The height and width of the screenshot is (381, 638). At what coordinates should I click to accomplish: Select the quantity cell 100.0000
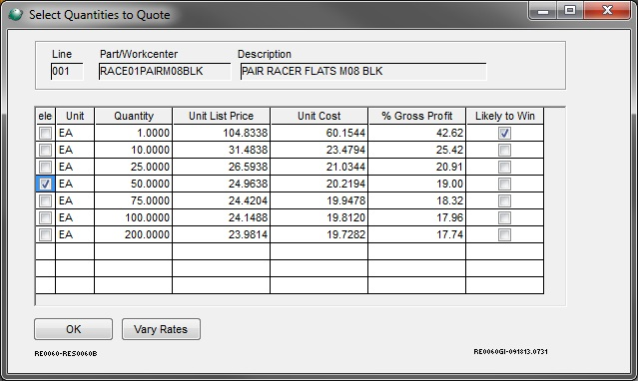(x=134, y=217)
